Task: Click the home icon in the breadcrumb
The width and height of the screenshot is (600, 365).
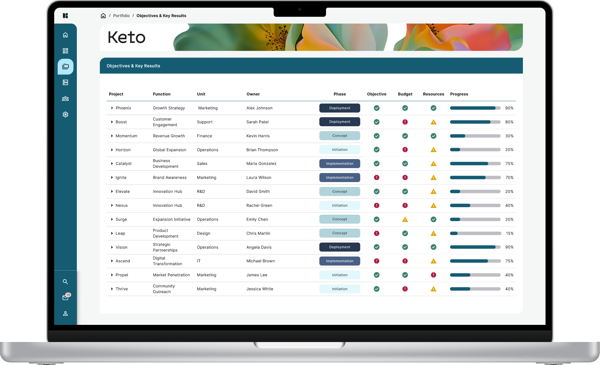Action: coord(103,15)
